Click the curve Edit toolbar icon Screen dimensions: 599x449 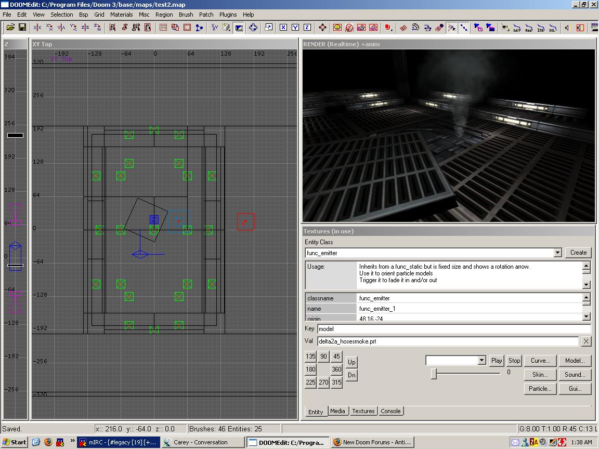(x=517, y=28)
